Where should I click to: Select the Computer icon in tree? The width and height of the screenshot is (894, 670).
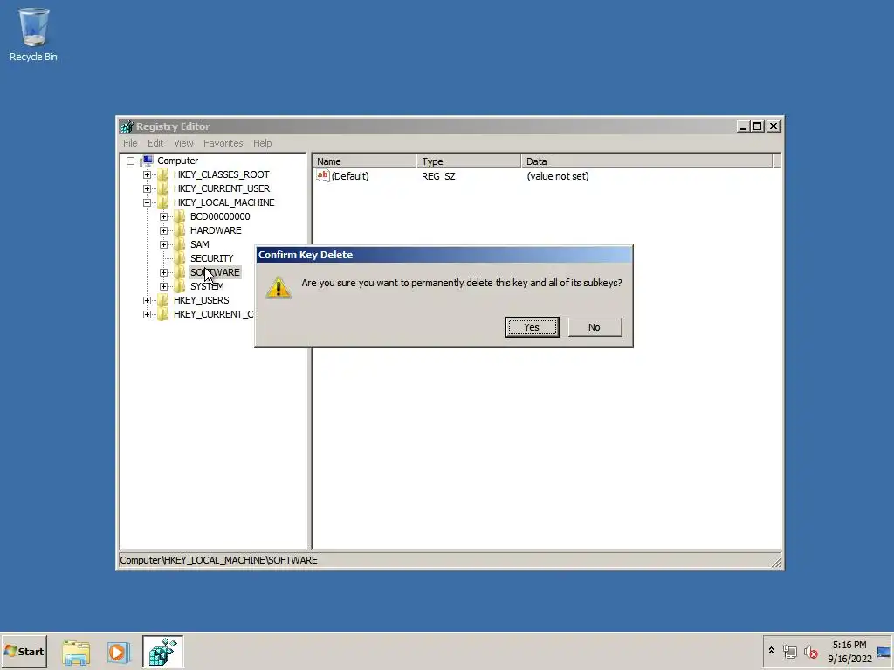tap(148, 161)
